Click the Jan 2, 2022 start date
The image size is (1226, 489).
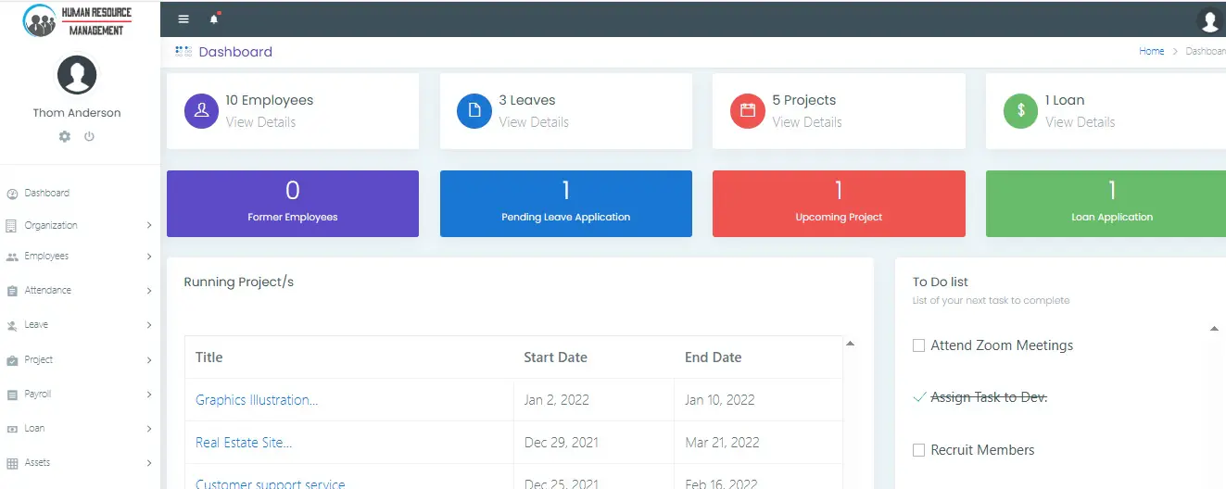pyautogui.click(x=557, y=400)
